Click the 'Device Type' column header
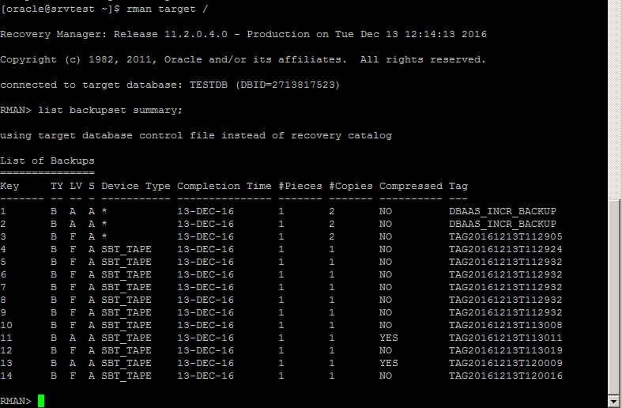 [x=136, y=186]
